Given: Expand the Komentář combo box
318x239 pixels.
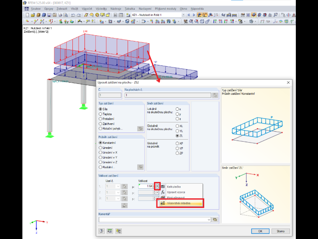Looking at the screenshot, I should (209, 219).
